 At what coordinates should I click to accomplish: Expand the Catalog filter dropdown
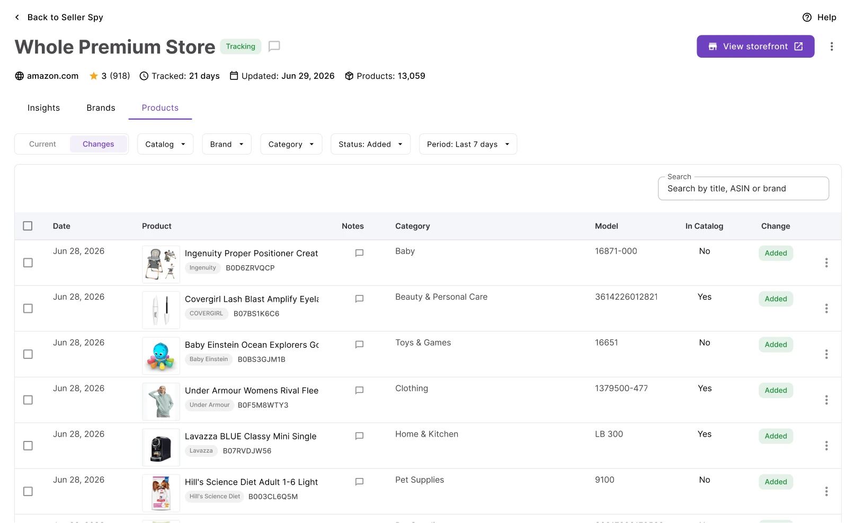click(x=165, y=144)
